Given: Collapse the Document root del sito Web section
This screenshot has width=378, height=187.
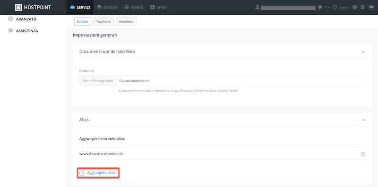Looking at the screenshot, I should pos(363,52).
